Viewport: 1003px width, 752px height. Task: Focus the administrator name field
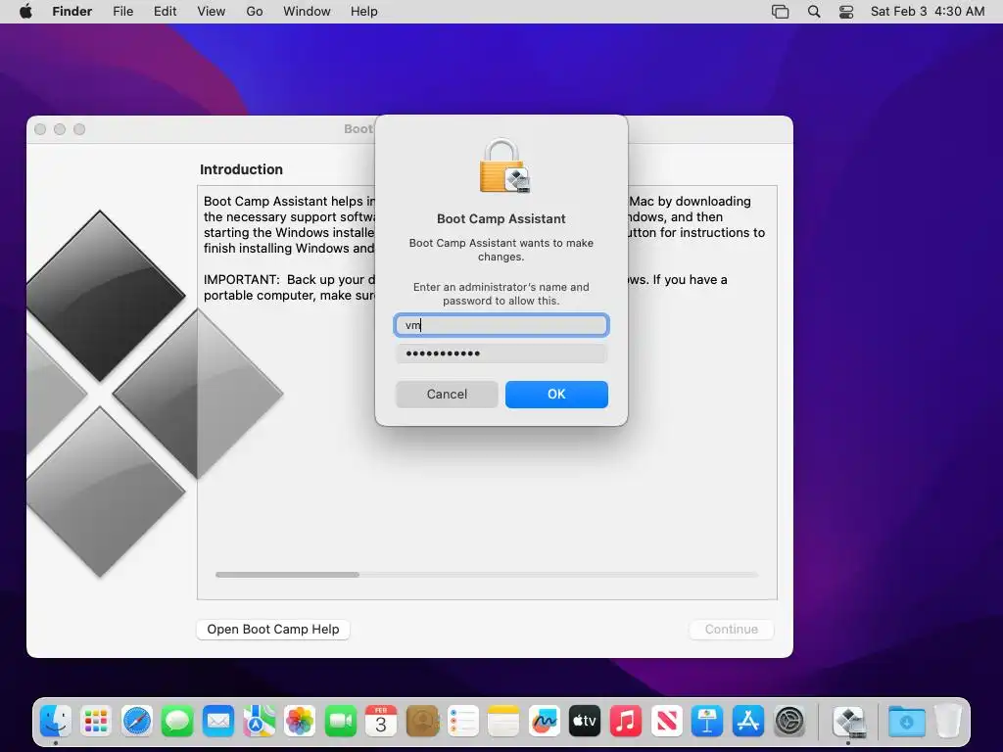coord(501,325)
